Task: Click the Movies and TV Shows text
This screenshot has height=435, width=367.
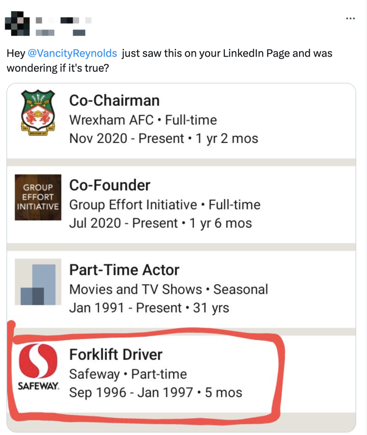Action: click(x=136, y=290)
